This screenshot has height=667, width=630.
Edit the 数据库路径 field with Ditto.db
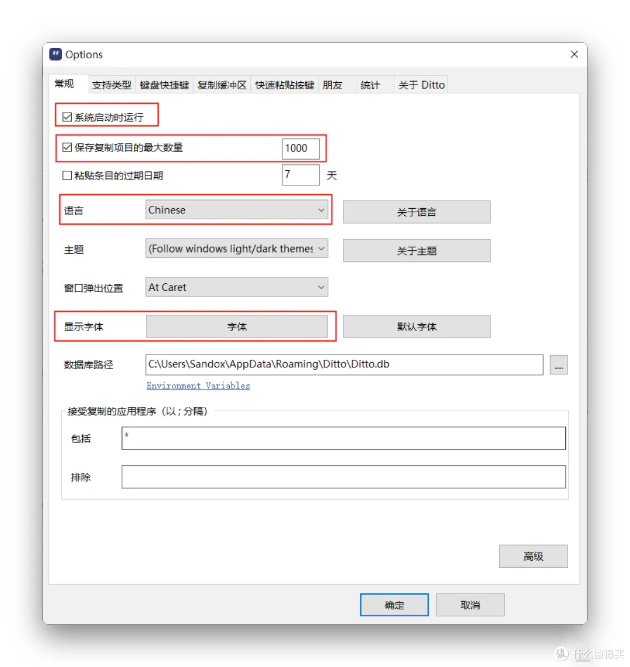click(x=344, y=364)
